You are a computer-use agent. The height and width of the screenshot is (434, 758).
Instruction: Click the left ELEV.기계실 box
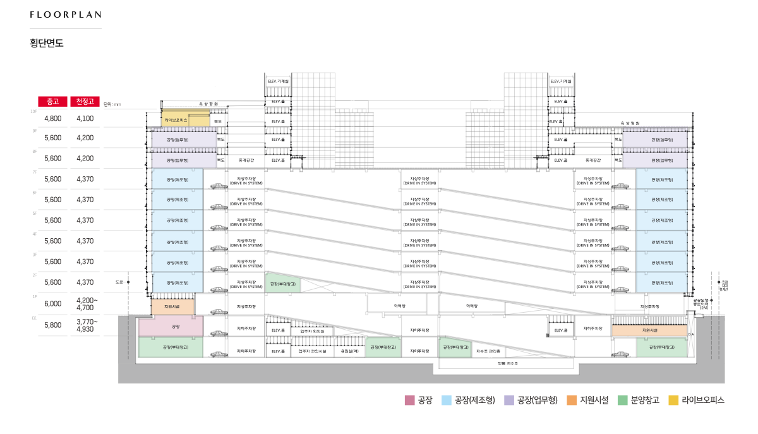pos(278,81)
